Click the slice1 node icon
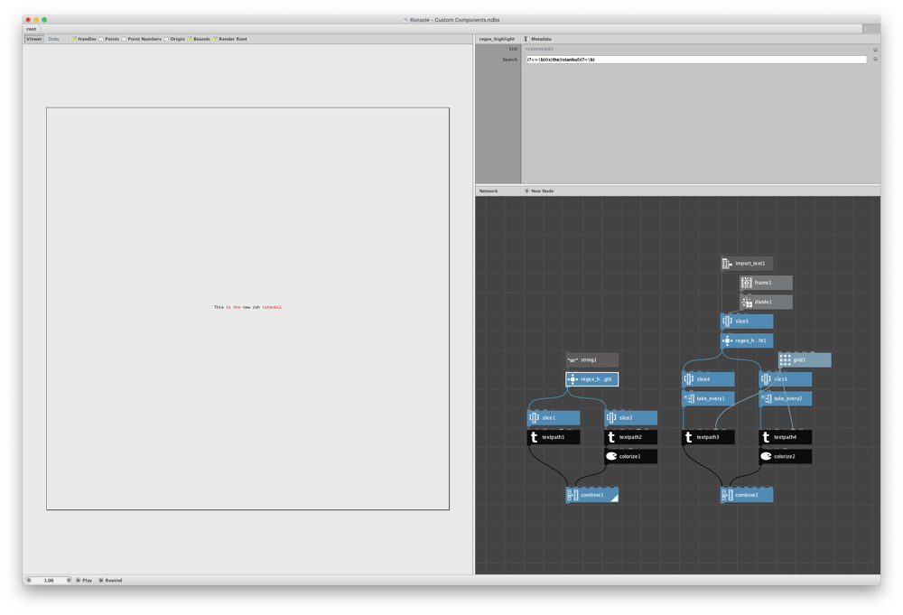This screenshot has width=903, height=615. pyautogui.click(x=534, y=418)
